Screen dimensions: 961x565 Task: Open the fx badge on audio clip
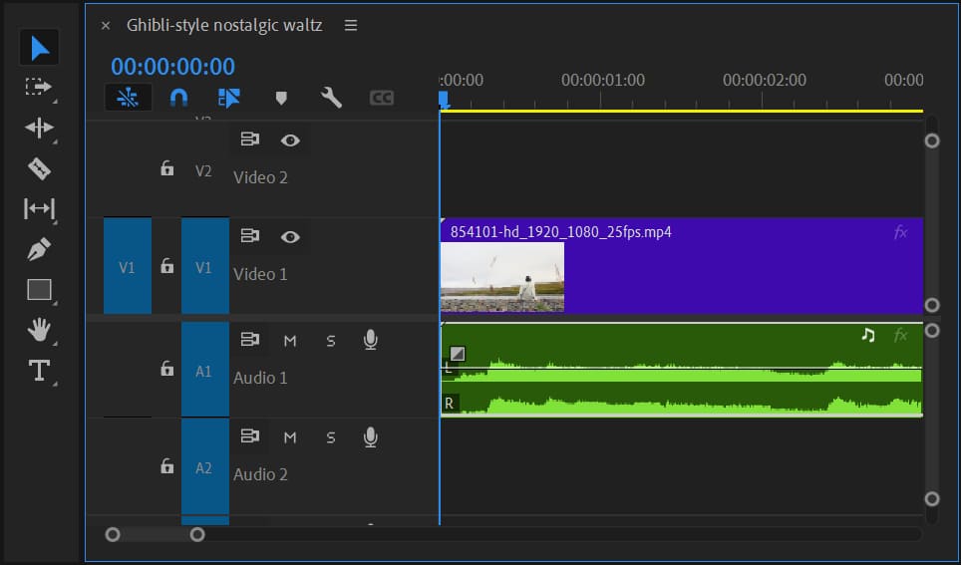(900, 335)
